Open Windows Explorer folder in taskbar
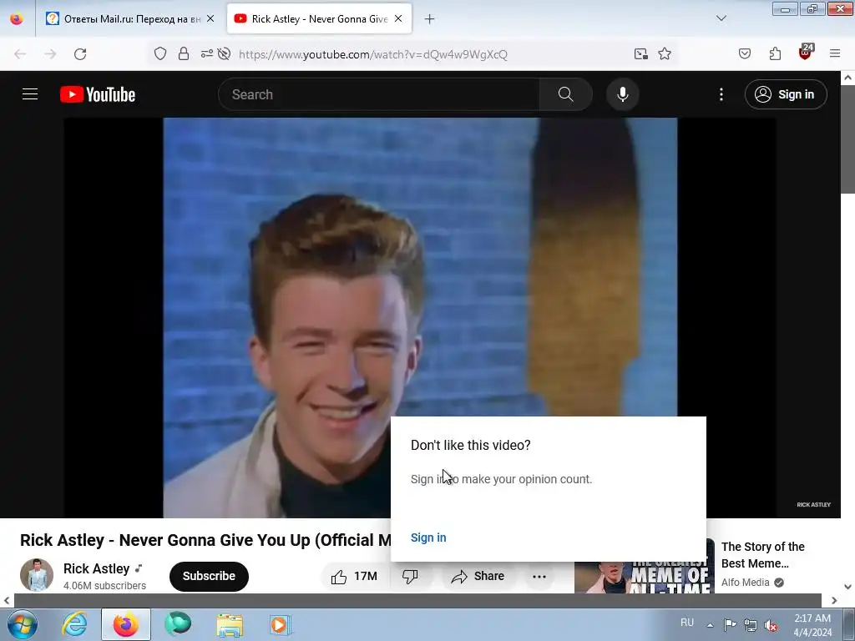Image resolution: width=855 pixels, height=641 pixels. tap(230, 624)
